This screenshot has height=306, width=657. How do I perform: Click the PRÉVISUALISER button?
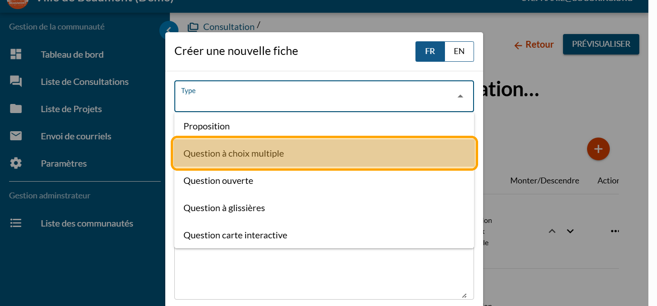pyautogui.click(x=601, y=44)
